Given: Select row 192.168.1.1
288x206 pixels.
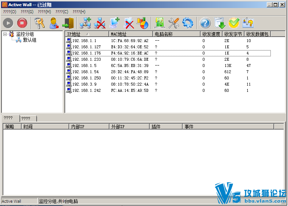Looking at the screenshot, I should [x=168, y=41].
